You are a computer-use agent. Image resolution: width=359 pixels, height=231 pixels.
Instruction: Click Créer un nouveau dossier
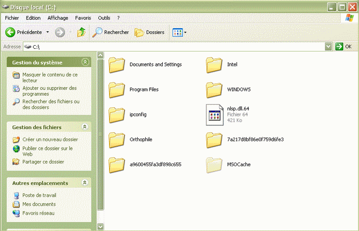click(50, 140)
